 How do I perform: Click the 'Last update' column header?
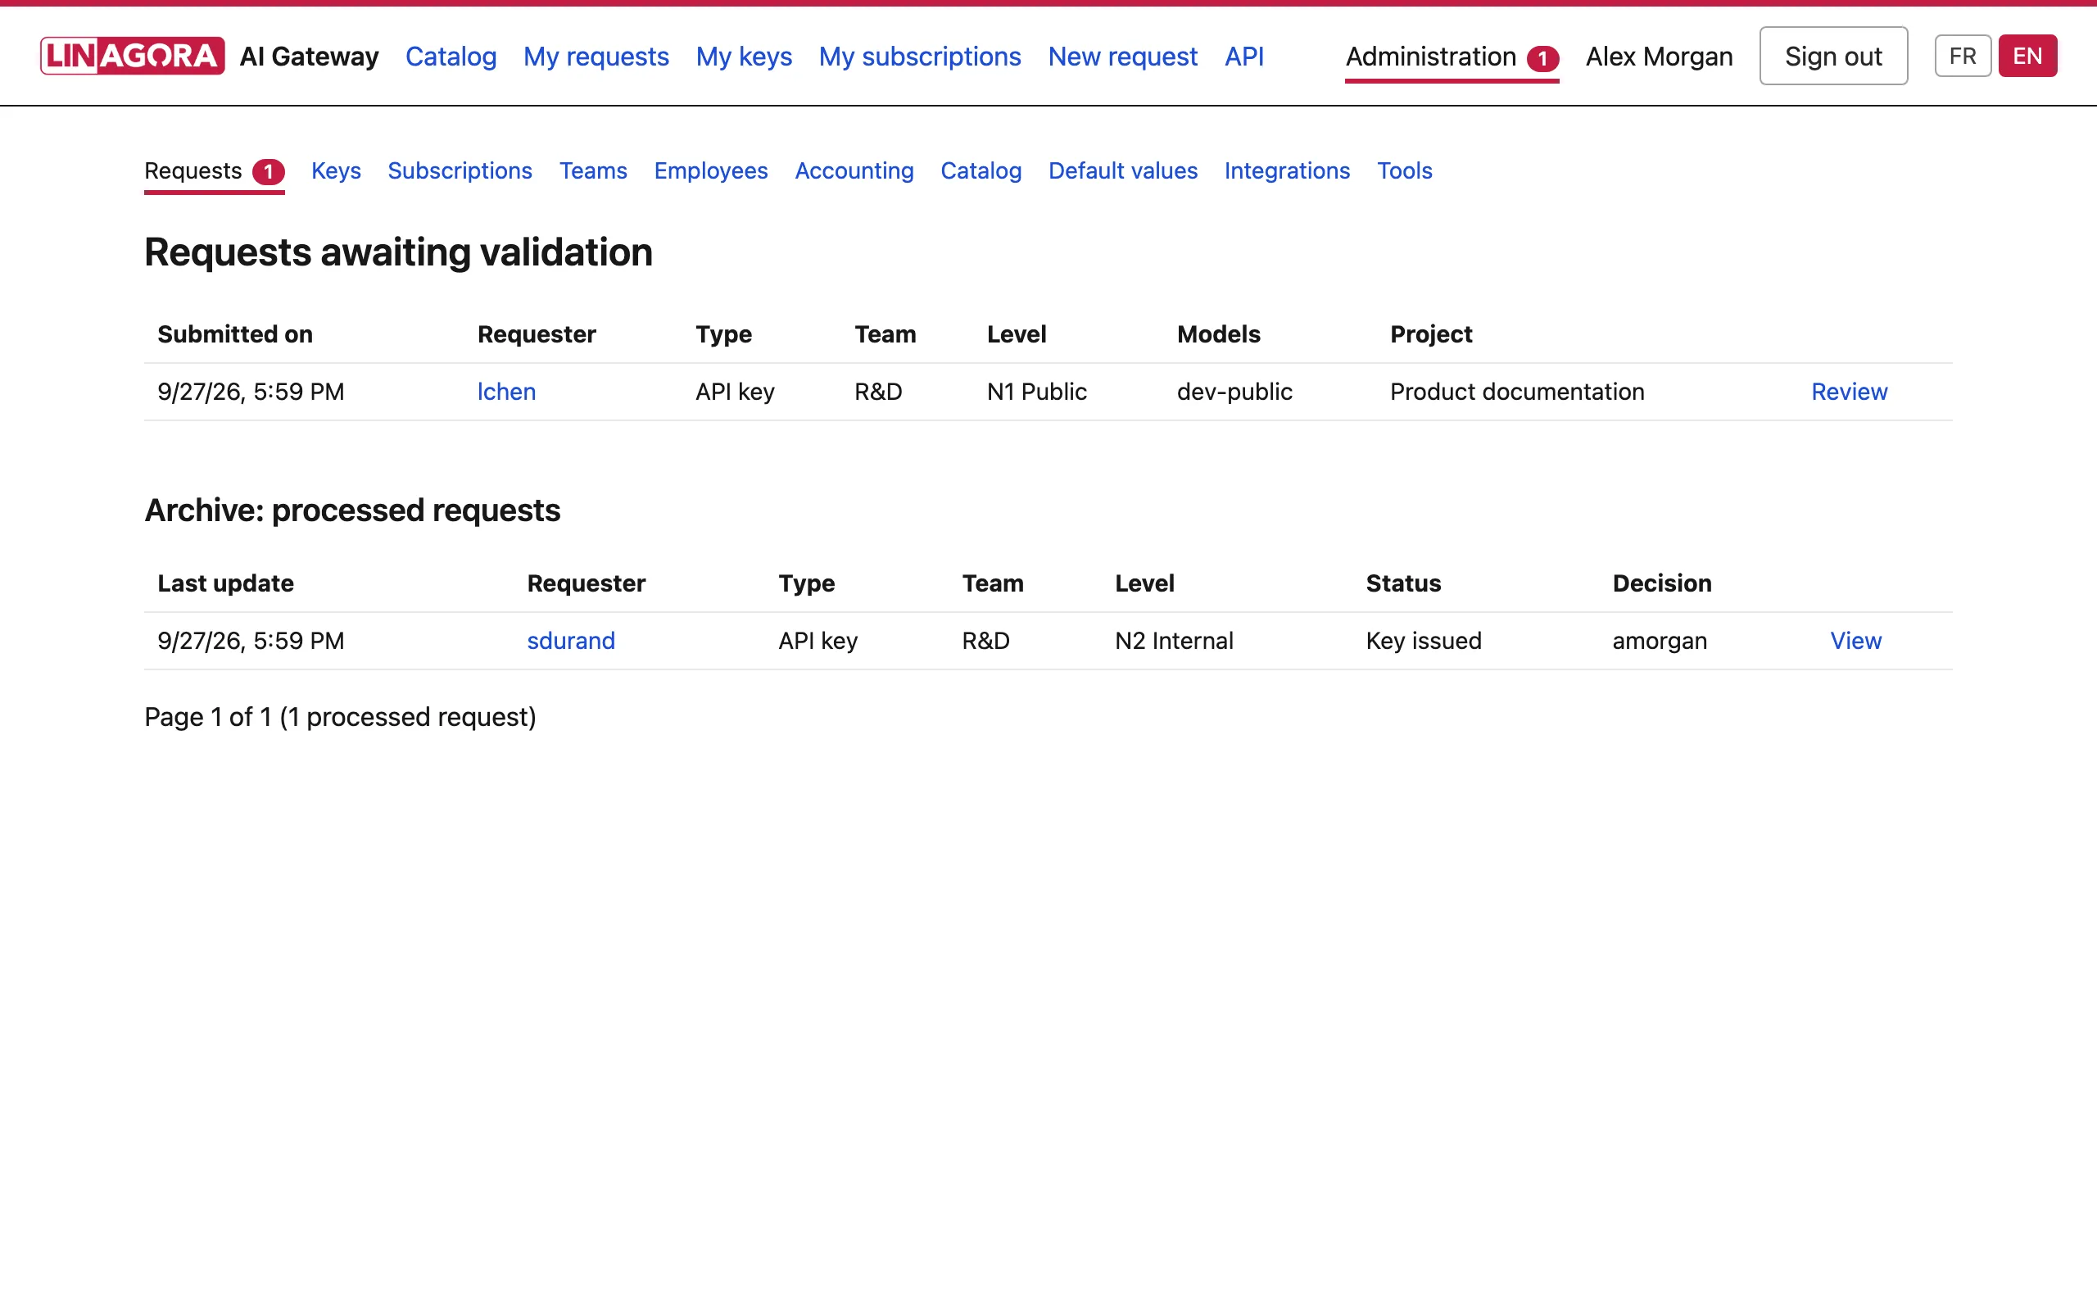pos(225,583)
